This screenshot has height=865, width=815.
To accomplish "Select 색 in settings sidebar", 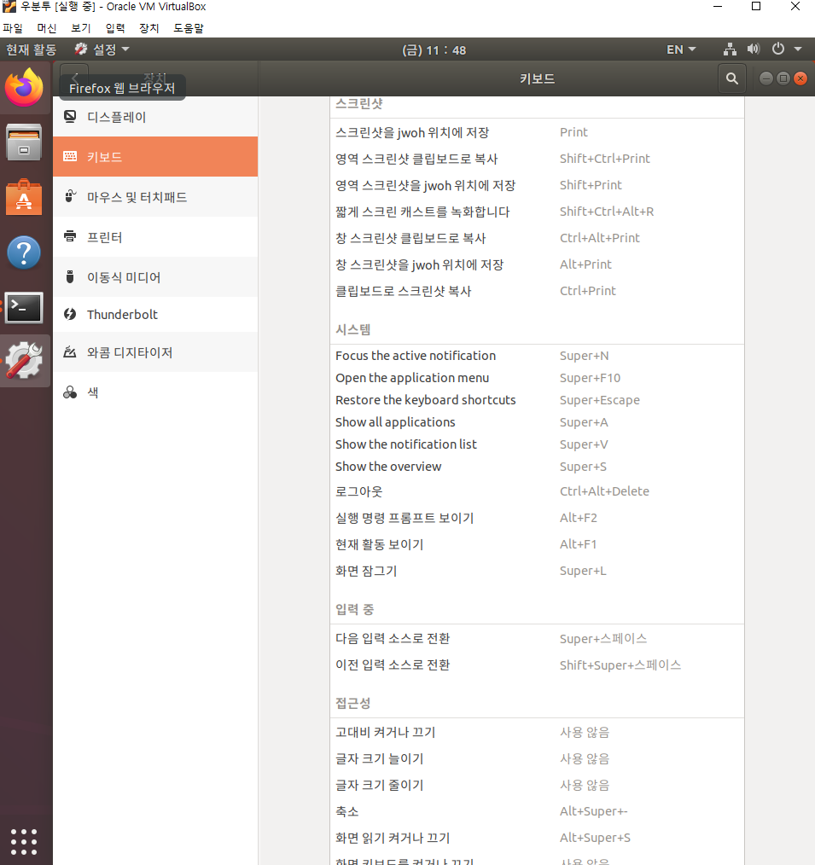I will point(155,392).
